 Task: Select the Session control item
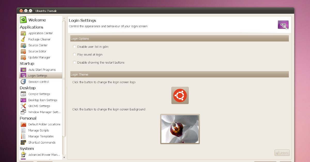pyautogui.click(x=39, y=82)
